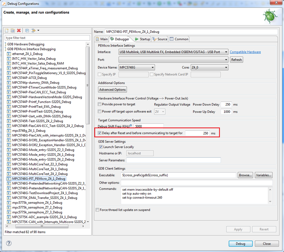Click the Debug button

pos(241,244)
